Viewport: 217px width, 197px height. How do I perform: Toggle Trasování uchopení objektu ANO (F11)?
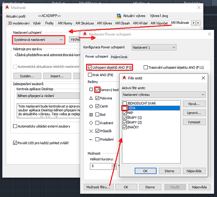click(145, 68)
